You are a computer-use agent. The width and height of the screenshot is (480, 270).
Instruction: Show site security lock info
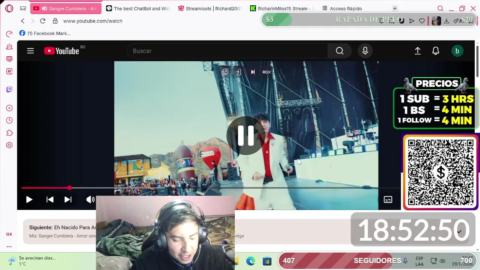[x=55, y=21]
